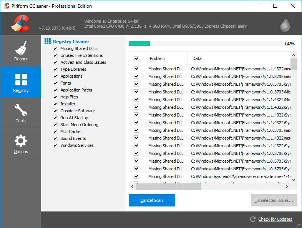Click the Registry Cleaner heading
Screen dimensions: 302x228
[71, 42]
